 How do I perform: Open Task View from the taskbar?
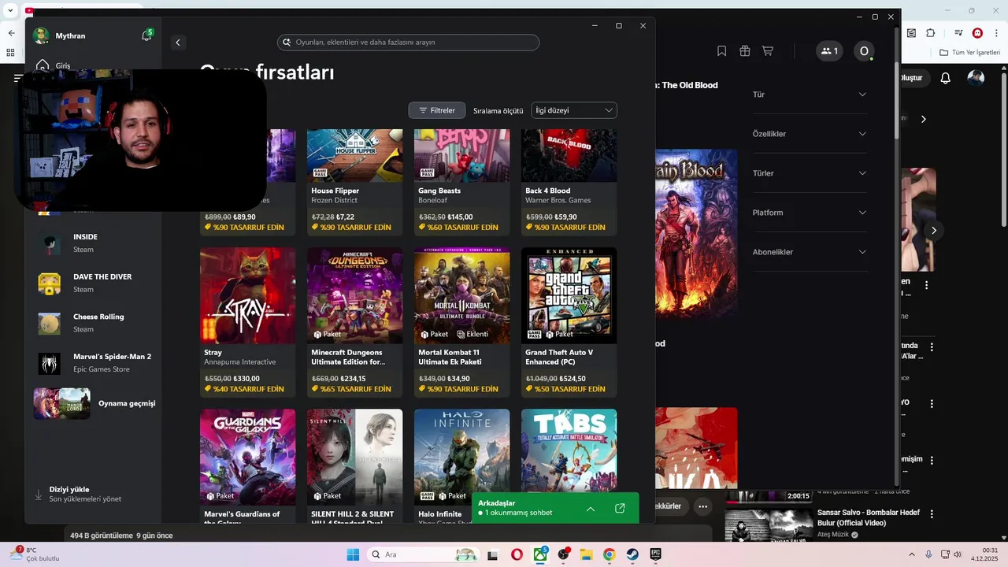pos(492,554)
